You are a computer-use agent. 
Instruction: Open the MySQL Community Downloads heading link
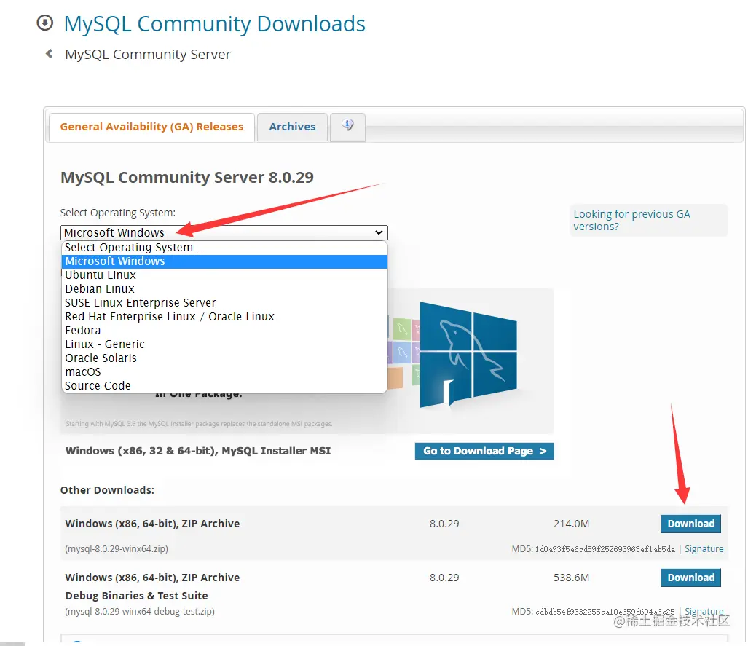pyautogui.click(x=215, y=24)
